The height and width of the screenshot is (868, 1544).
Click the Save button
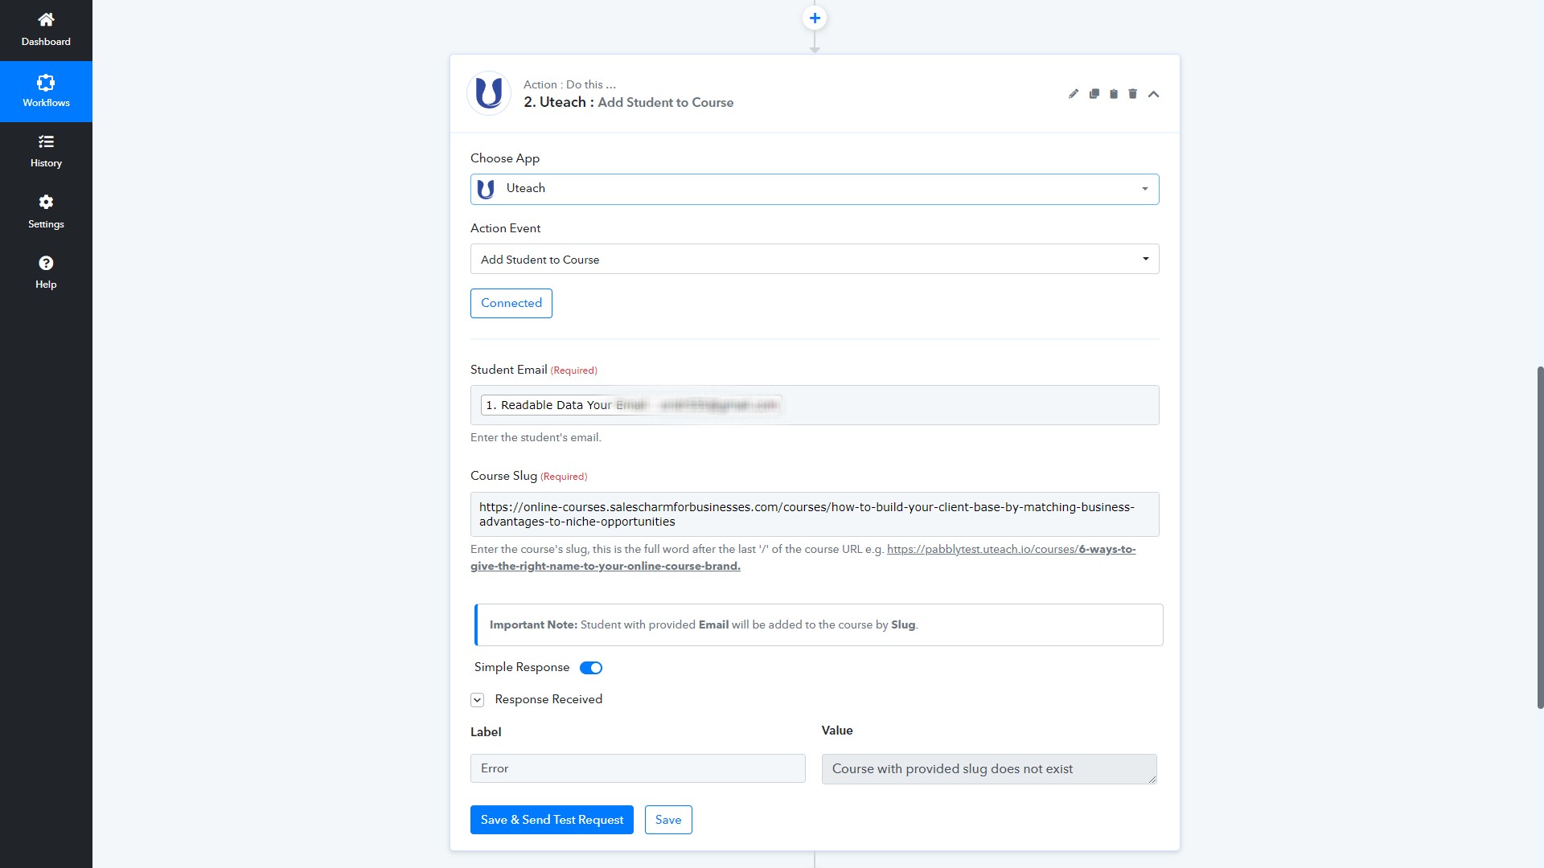click(668, 820)
